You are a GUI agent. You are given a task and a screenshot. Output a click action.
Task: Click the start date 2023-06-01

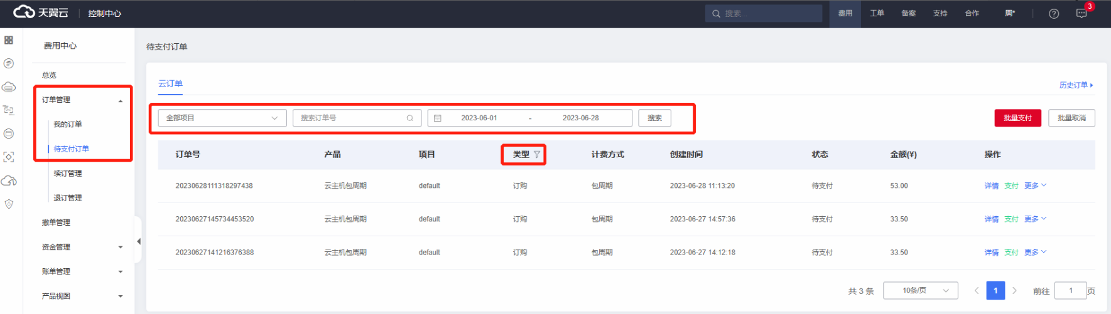(479, 118)
